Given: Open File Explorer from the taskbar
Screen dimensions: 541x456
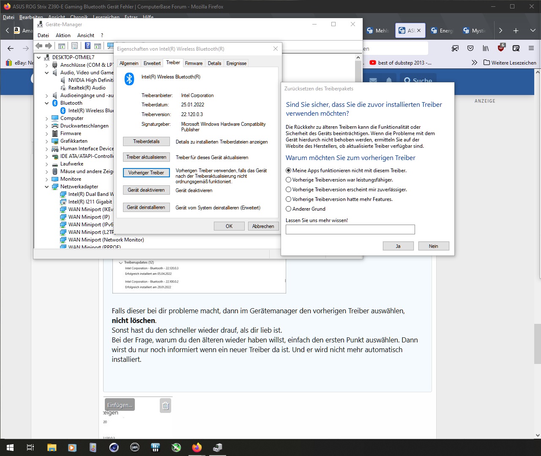Looking at the screenshot, I should [x=52, y=448].
